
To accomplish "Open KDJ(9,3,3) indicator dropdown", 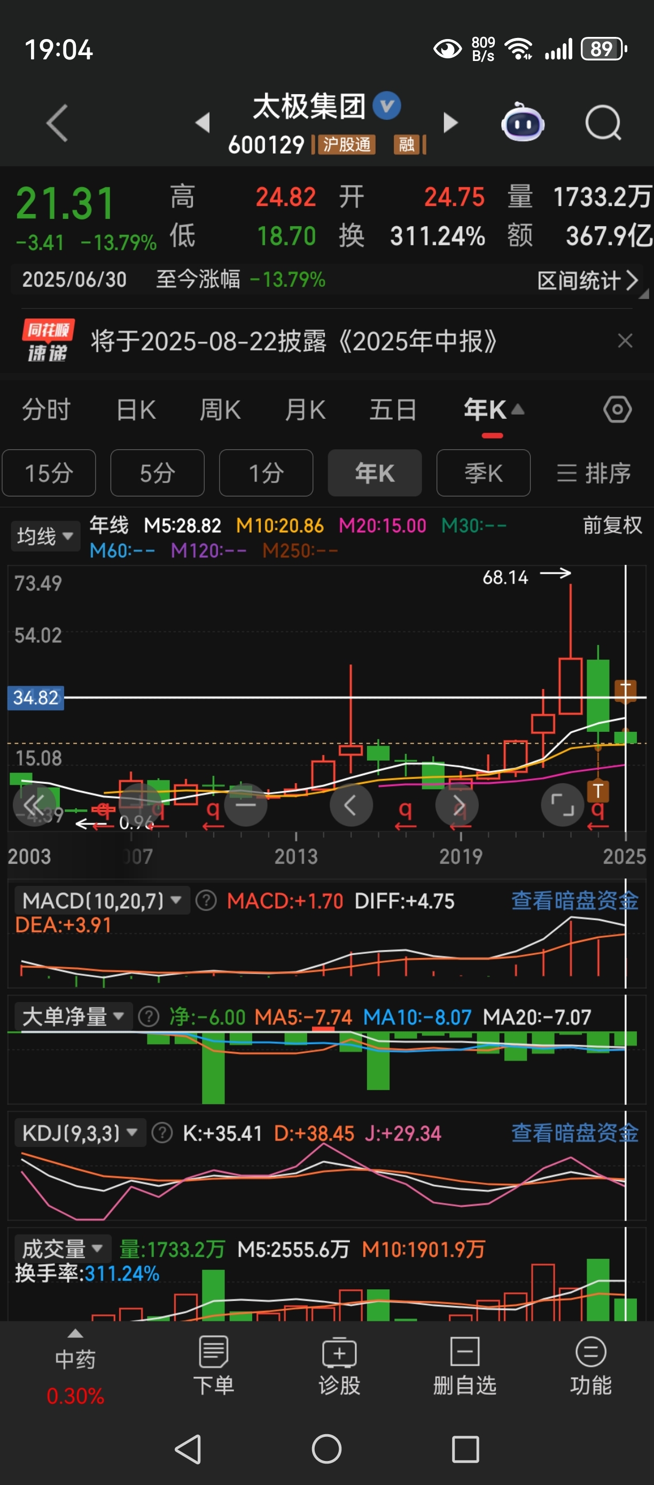I will pos(81,1133).
